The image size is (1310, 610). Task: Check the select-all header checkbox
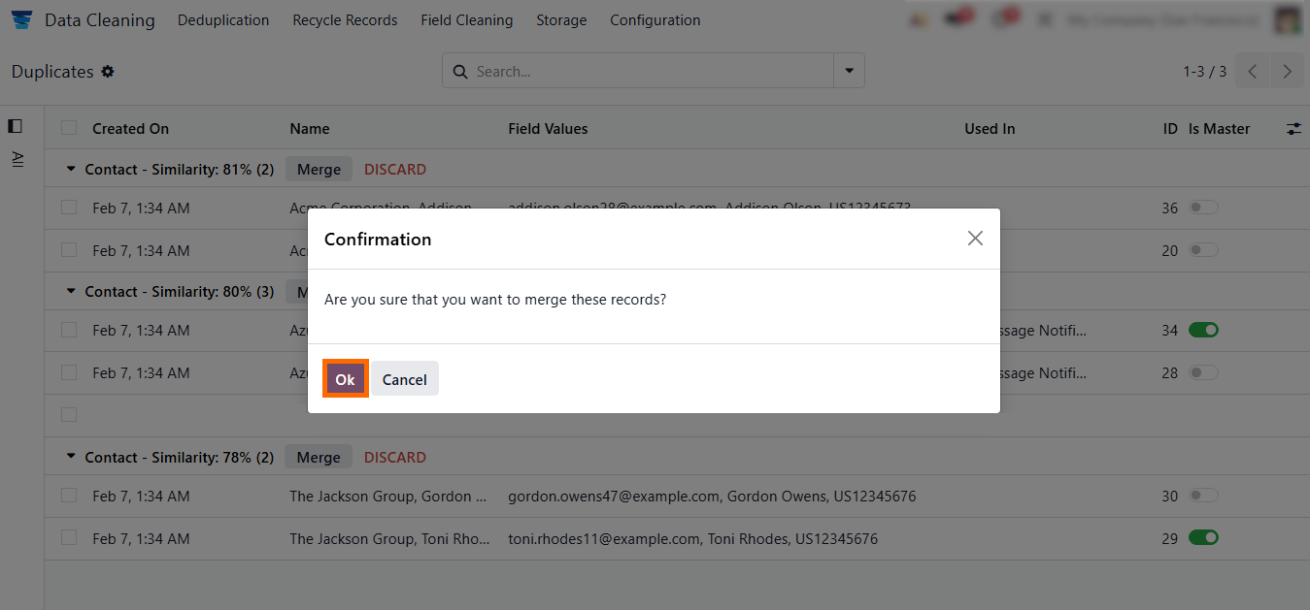point(69,128)
